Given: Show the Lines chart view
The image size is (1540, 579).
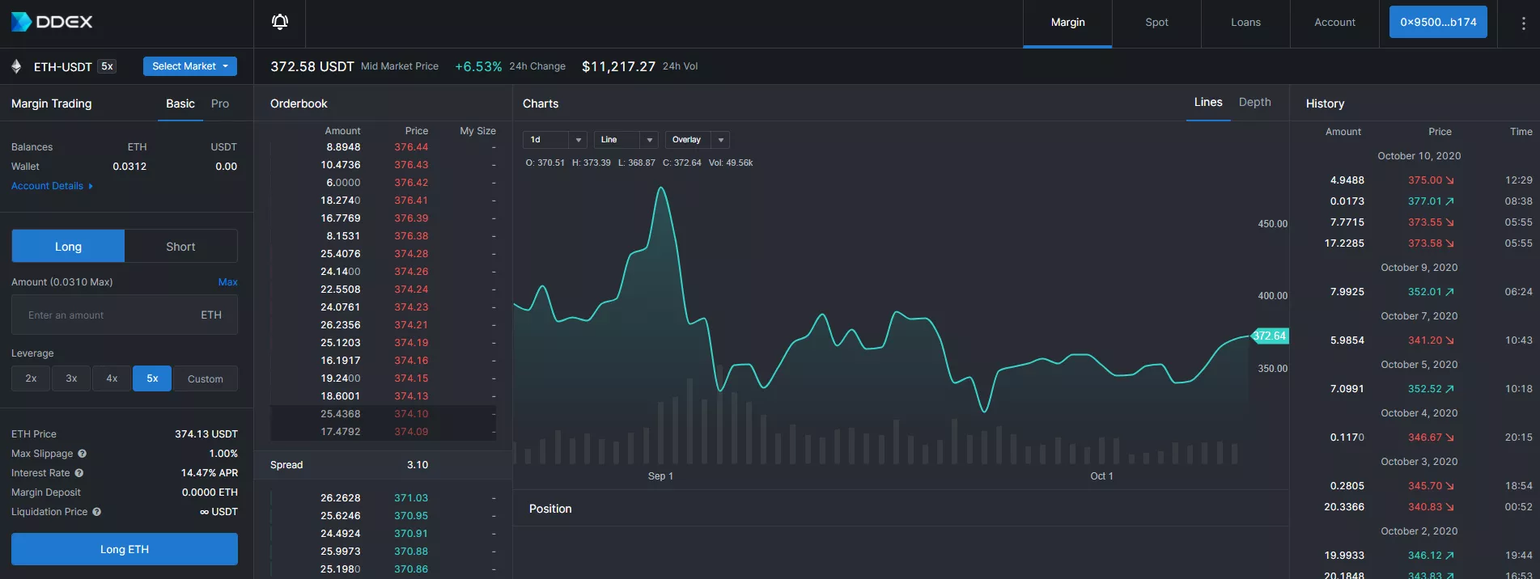Looking at the screenshot, I should [x=1208, y=102].
